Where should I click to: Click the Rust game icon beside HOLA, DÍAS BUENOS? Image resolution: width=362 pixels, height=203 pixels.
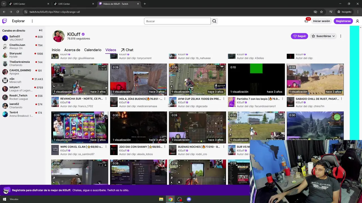[x=114, y=102]
